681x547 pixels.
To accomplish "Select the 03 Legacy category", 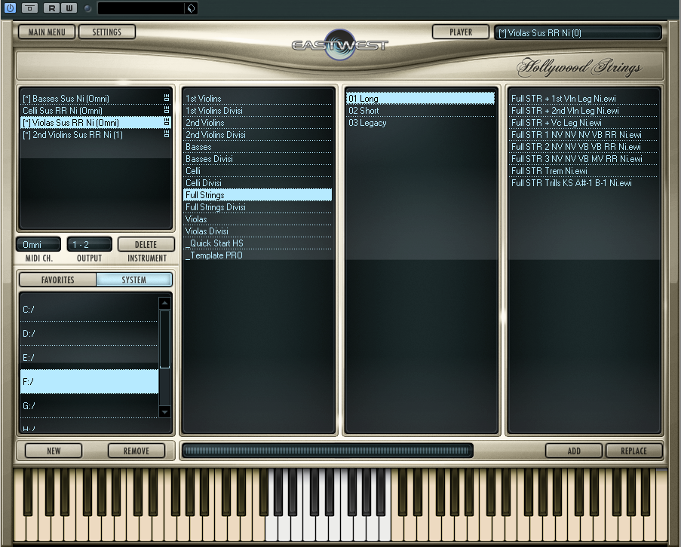I will [420, 123].
